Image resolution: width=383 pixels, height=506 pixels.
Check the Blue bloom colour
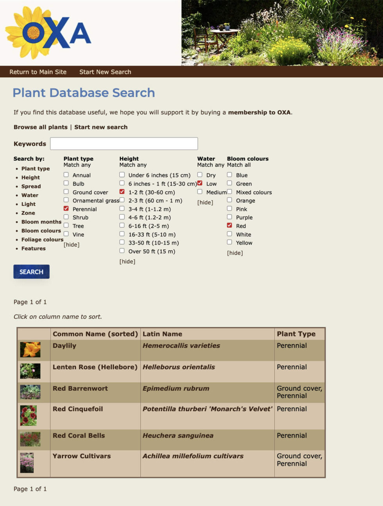coord(229,175)
